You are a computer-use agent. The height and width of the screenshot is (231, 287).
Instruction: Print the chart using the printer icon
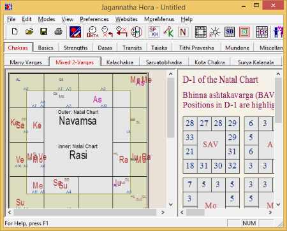[x=58, y=32]
